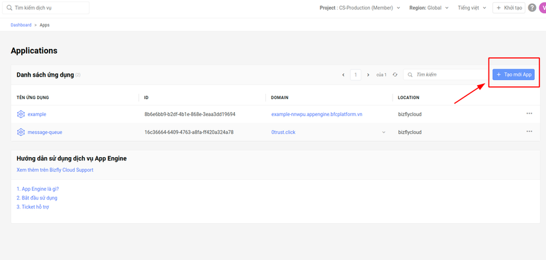
Task: Open Xem thêm trên Bizfly Cloud Support
Action: coord(55,170)
